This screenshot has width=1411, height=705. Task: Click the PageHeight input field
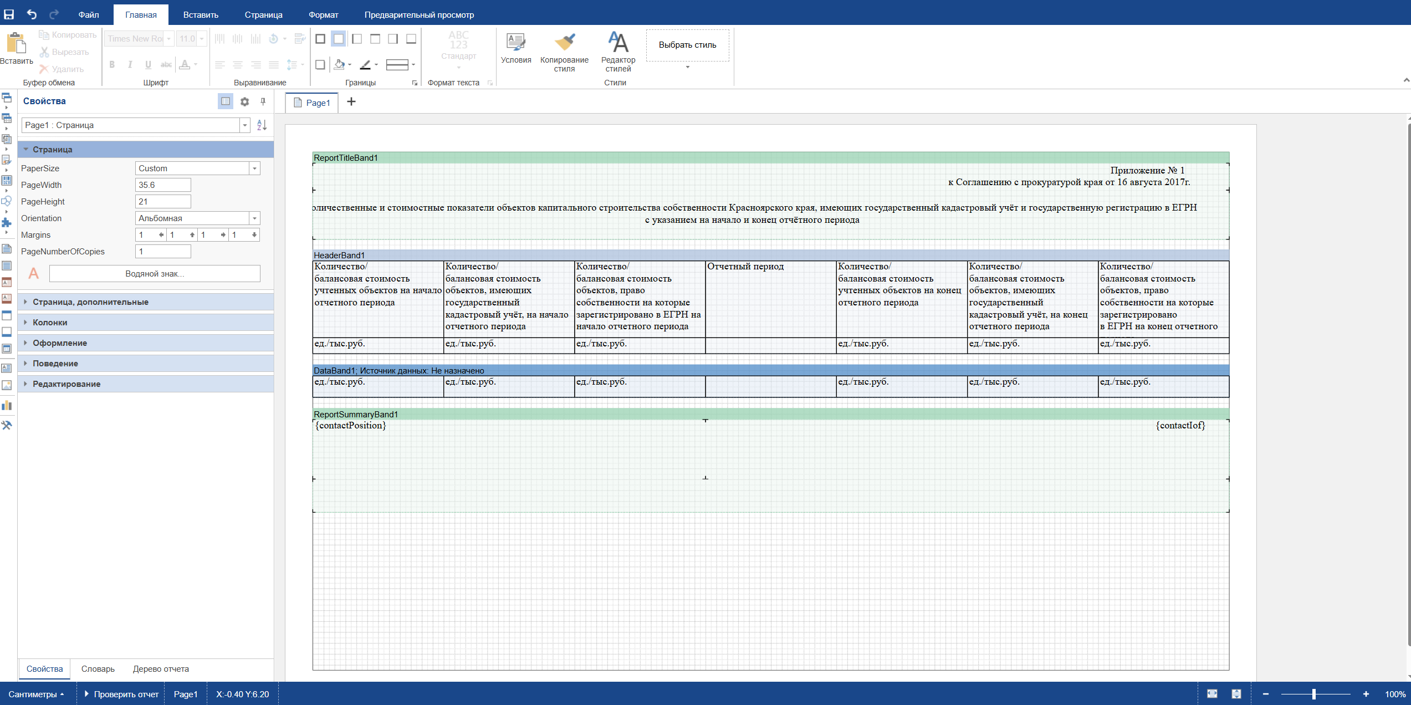(x=163, y=202)
